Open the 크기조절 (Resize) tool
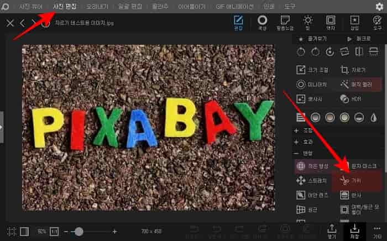 [x=312, y=70]
